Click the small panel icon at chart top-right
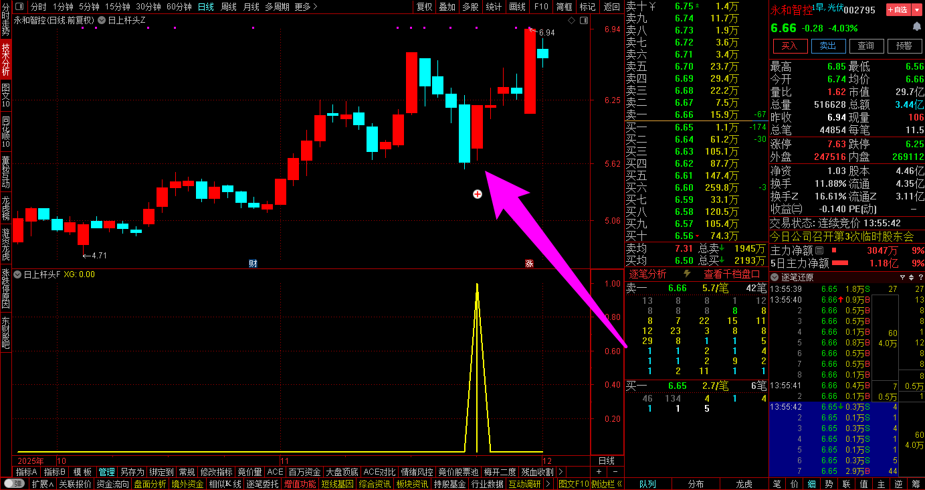Image resolution: width=925 pixels, height=490 pixels. coord(583,21)
